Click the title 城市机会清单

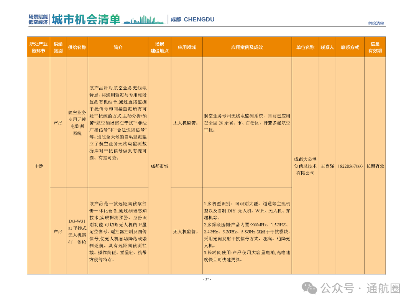[86, 20]
